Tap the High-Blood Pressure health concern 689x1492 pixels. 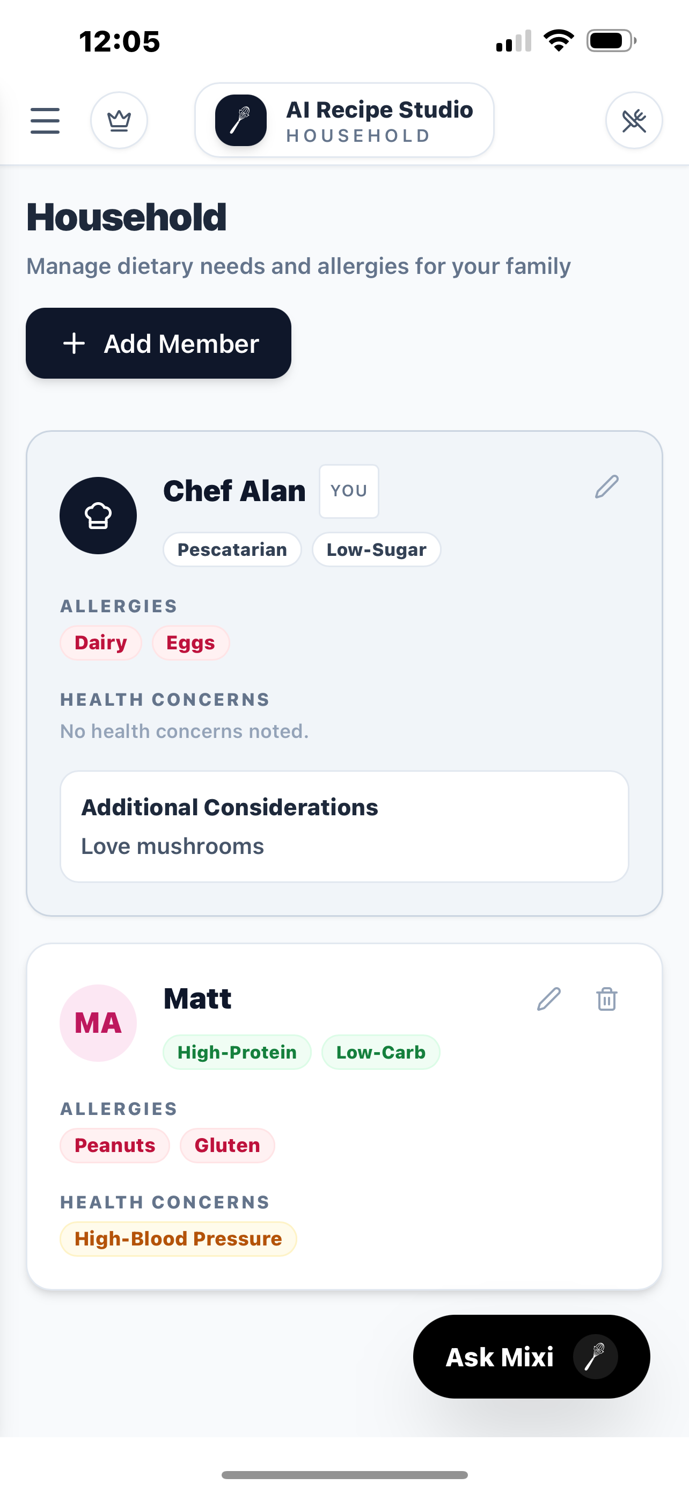(178, 1238)
